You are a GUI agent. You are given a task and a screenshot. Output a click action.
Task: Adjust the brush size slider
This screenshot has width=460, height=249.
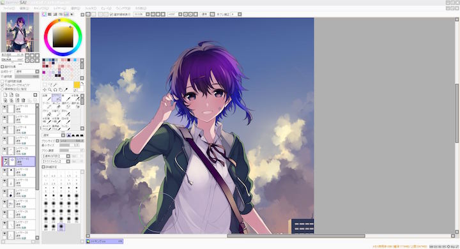[x=72, y=140]
